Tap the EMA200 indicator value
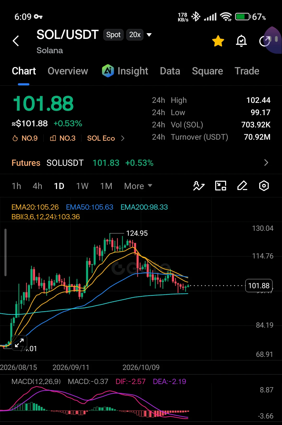282x425 pixels. tap(144, 207)
